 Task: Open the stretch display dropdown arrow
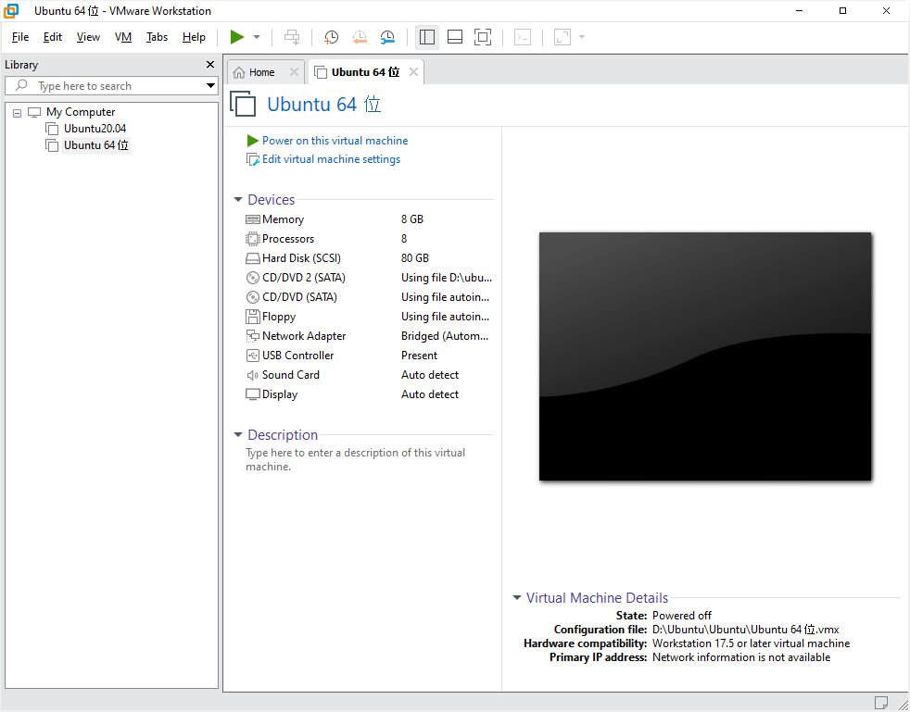tap(582, 37)
